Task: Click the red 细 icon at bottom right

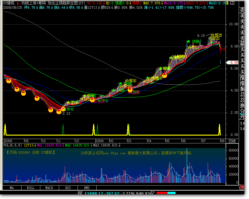Action: click(241, 187)
